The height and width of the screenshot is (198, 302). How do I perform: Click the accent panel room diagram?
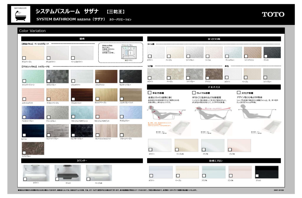click(129, 53)
